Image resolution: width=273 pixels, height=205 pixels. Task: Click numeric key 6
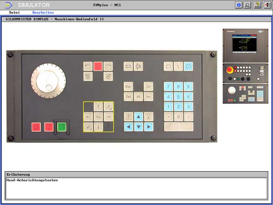189,97
